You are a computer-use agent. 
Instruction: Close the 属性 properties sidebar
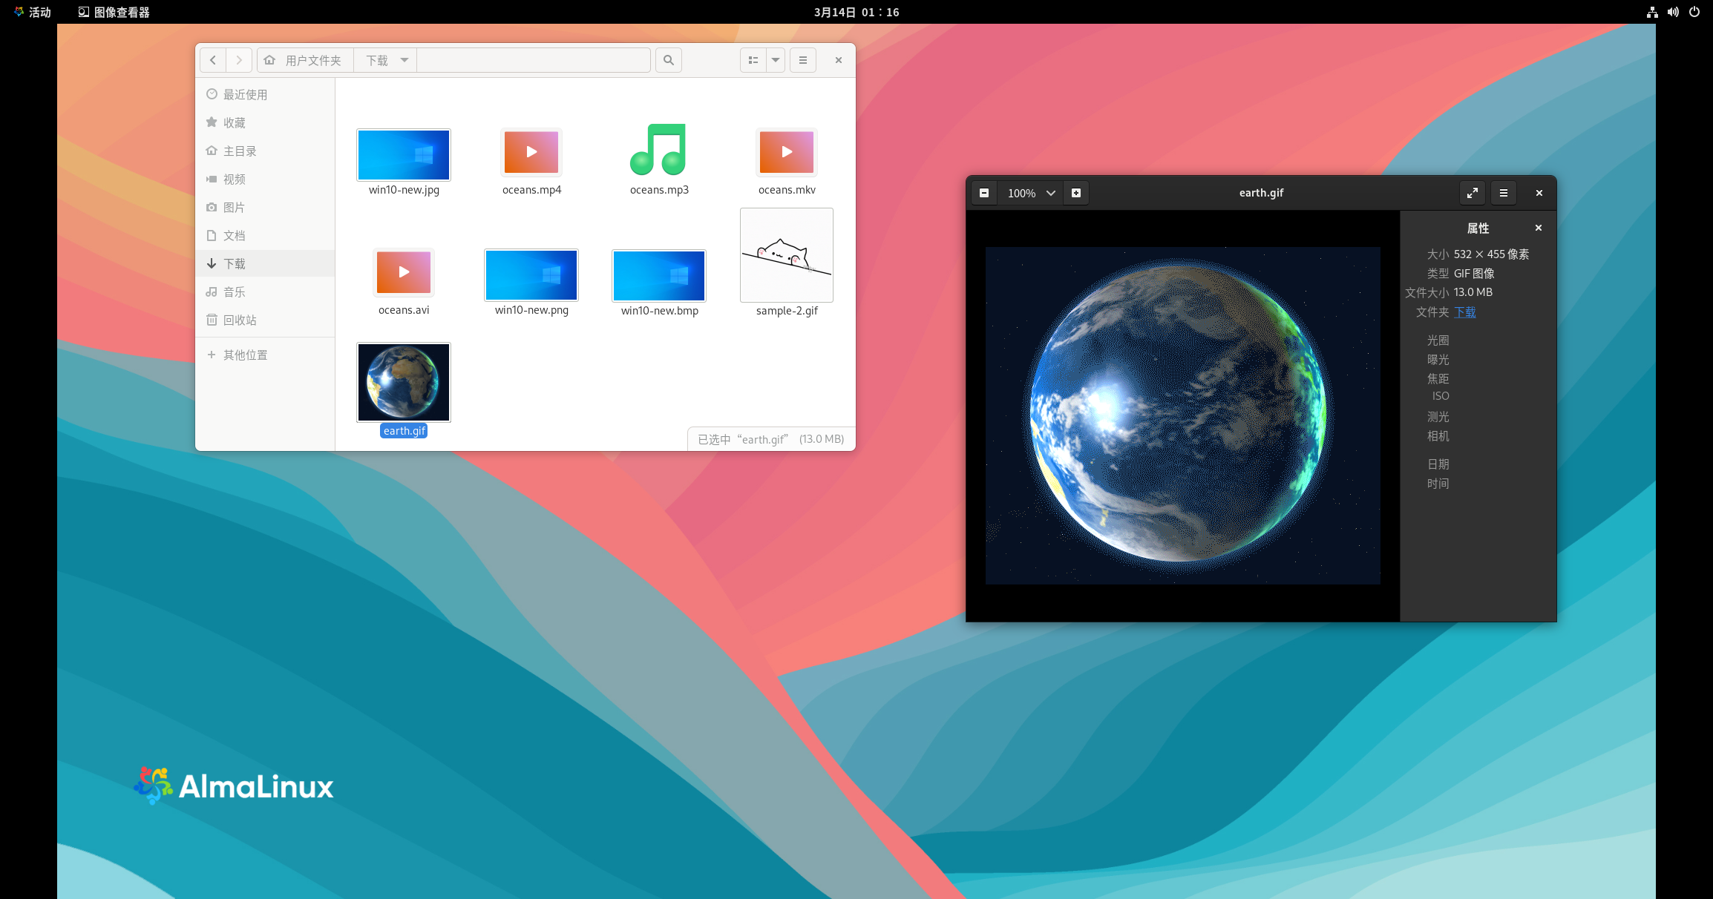tap(1539, 228)
